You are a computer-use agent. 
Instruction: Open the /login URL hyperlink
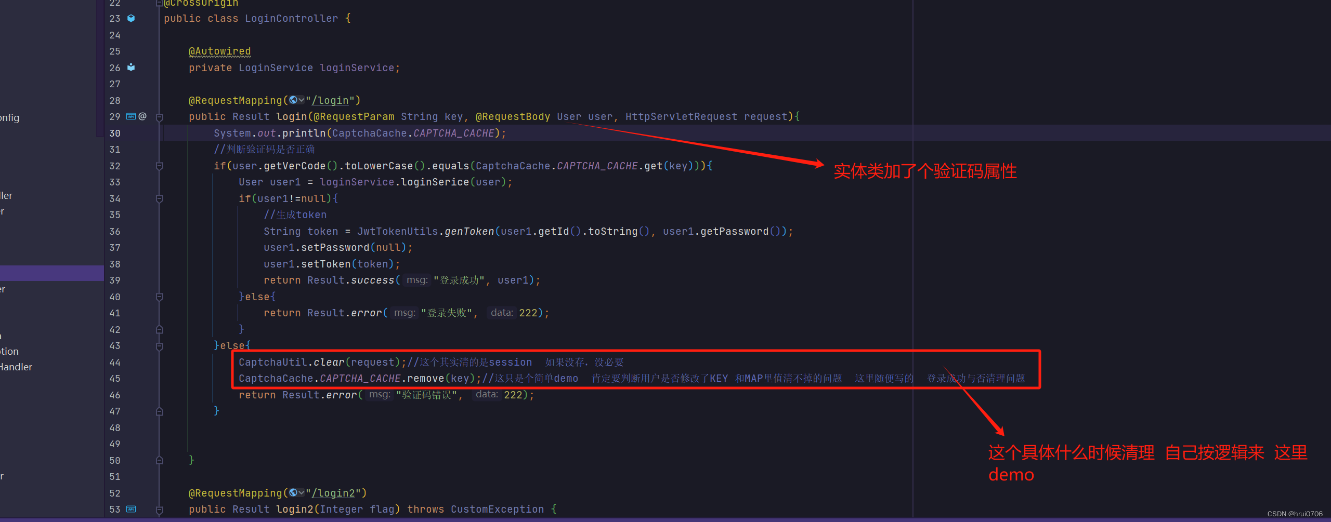coord(332,100)
